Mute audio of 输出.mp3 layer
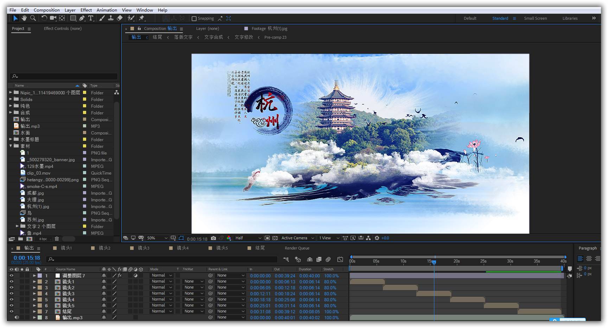This screenshot has height=328, width=608. coord(17,317)
